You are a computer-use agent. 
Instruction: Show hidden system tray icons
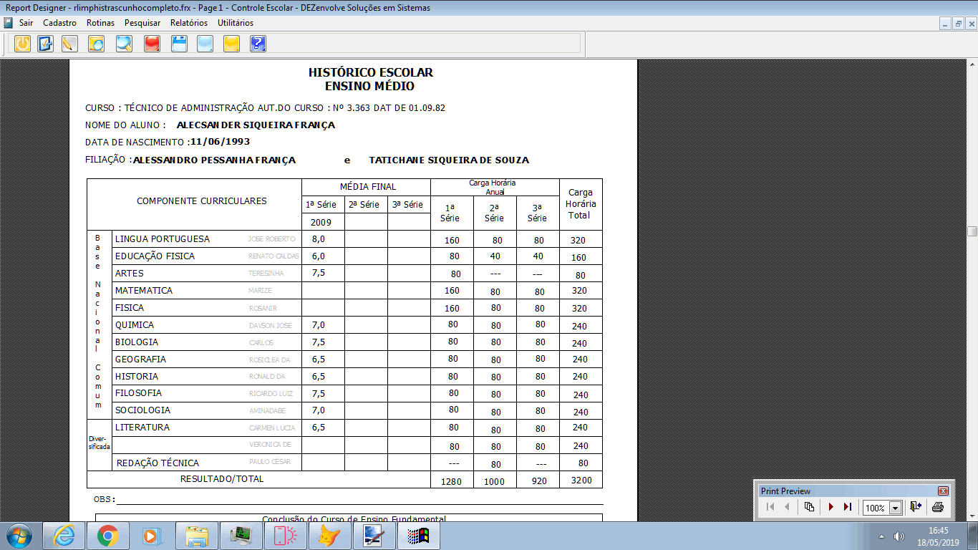(x=881, y=536)
